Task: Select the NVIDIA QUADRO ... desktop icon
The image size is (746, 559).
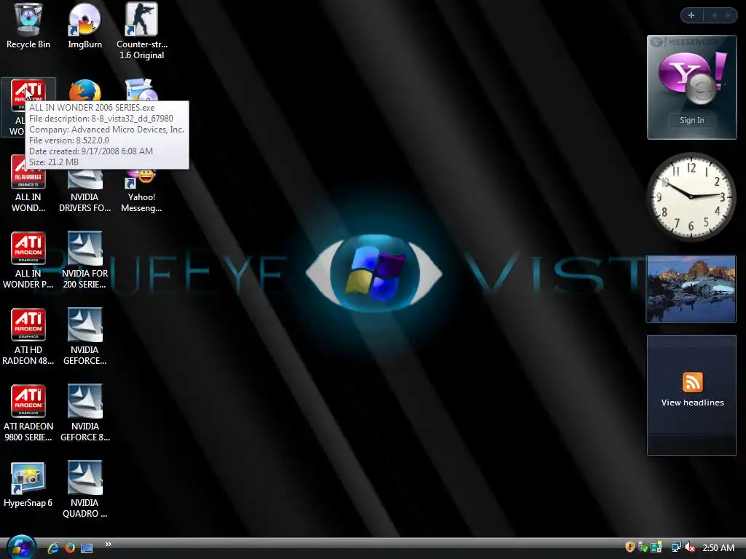Action: point(85,490)
